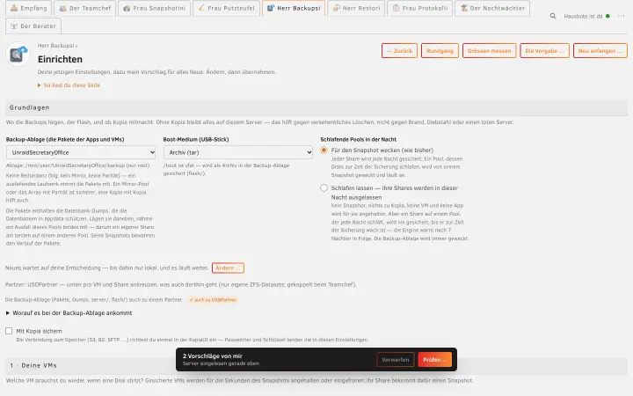633x396 pixels.
Task: Click the 'Grundlagen' section header
Action: point(316,107)
